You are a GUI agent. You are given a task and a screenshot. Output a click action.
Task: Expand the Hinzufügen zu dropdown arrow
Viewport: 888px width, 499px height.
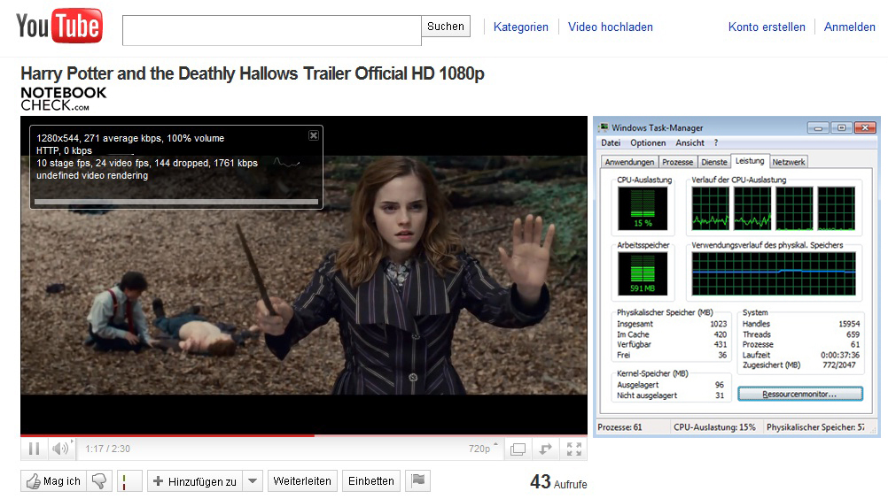[253, 481]
